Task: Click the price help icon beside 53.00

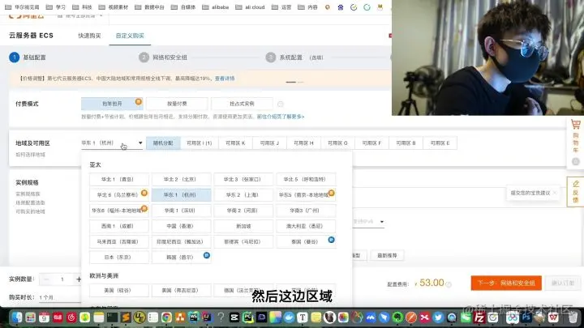Action: point(449,284)
